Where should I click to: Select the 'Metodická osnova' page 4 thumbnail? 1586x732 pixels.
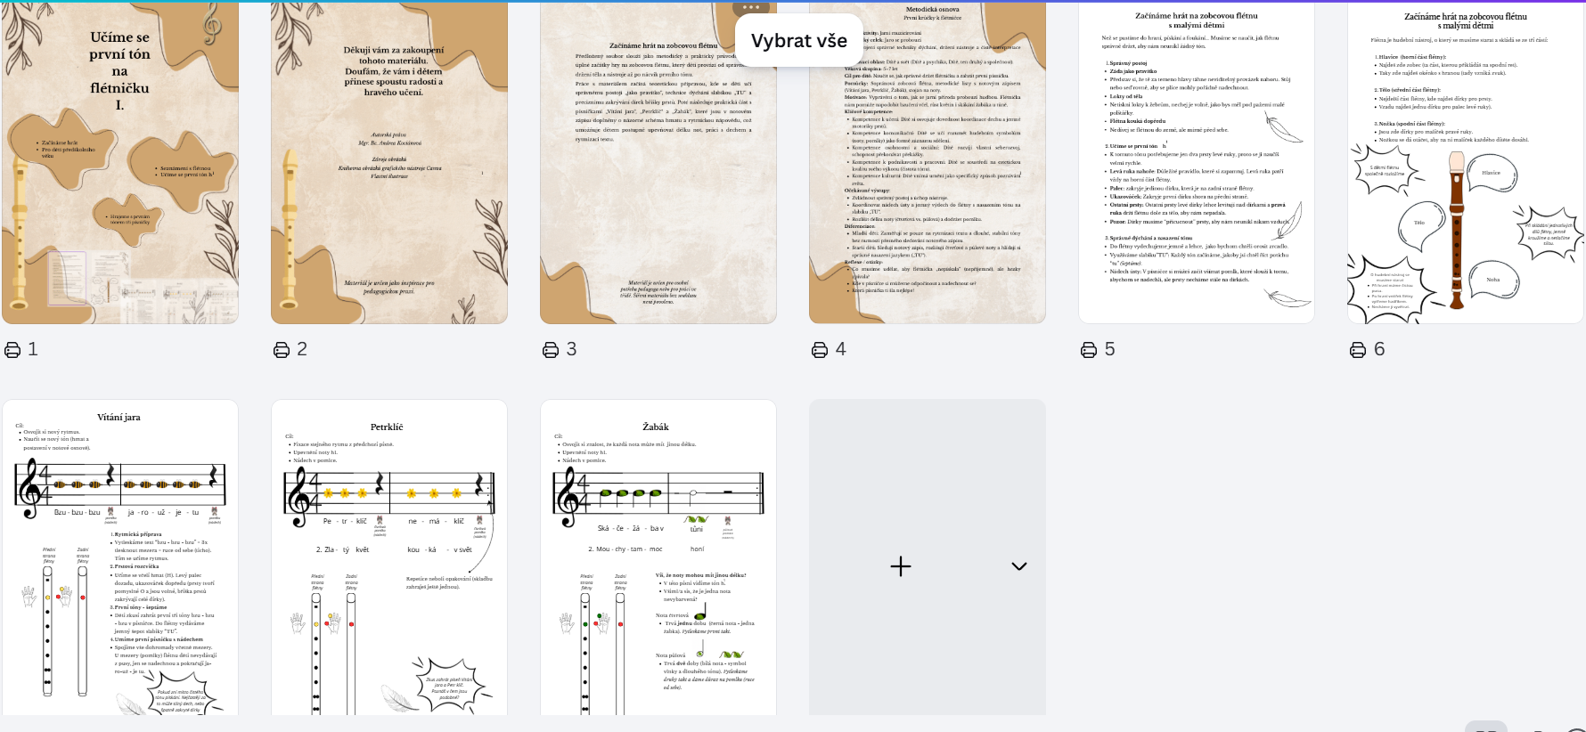(928, 178)
